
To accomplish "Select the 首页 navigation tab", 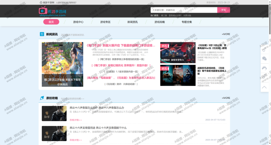I will [51, 22].
